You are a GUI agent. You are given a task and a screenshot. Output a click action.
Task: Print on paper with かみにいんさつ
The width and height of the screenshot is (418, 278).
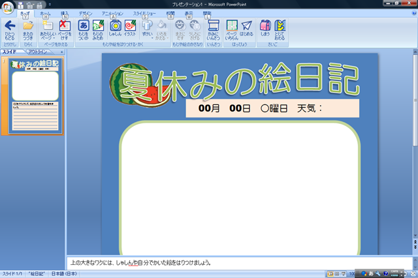click(x=214, y=30)
